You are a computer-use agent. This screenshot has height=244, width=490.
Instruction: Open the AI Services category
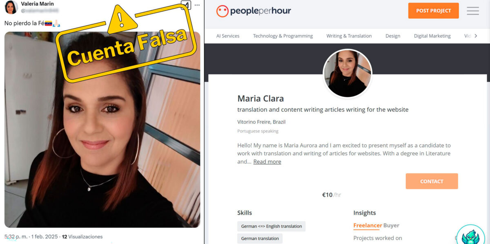click(x=228, y=36)
